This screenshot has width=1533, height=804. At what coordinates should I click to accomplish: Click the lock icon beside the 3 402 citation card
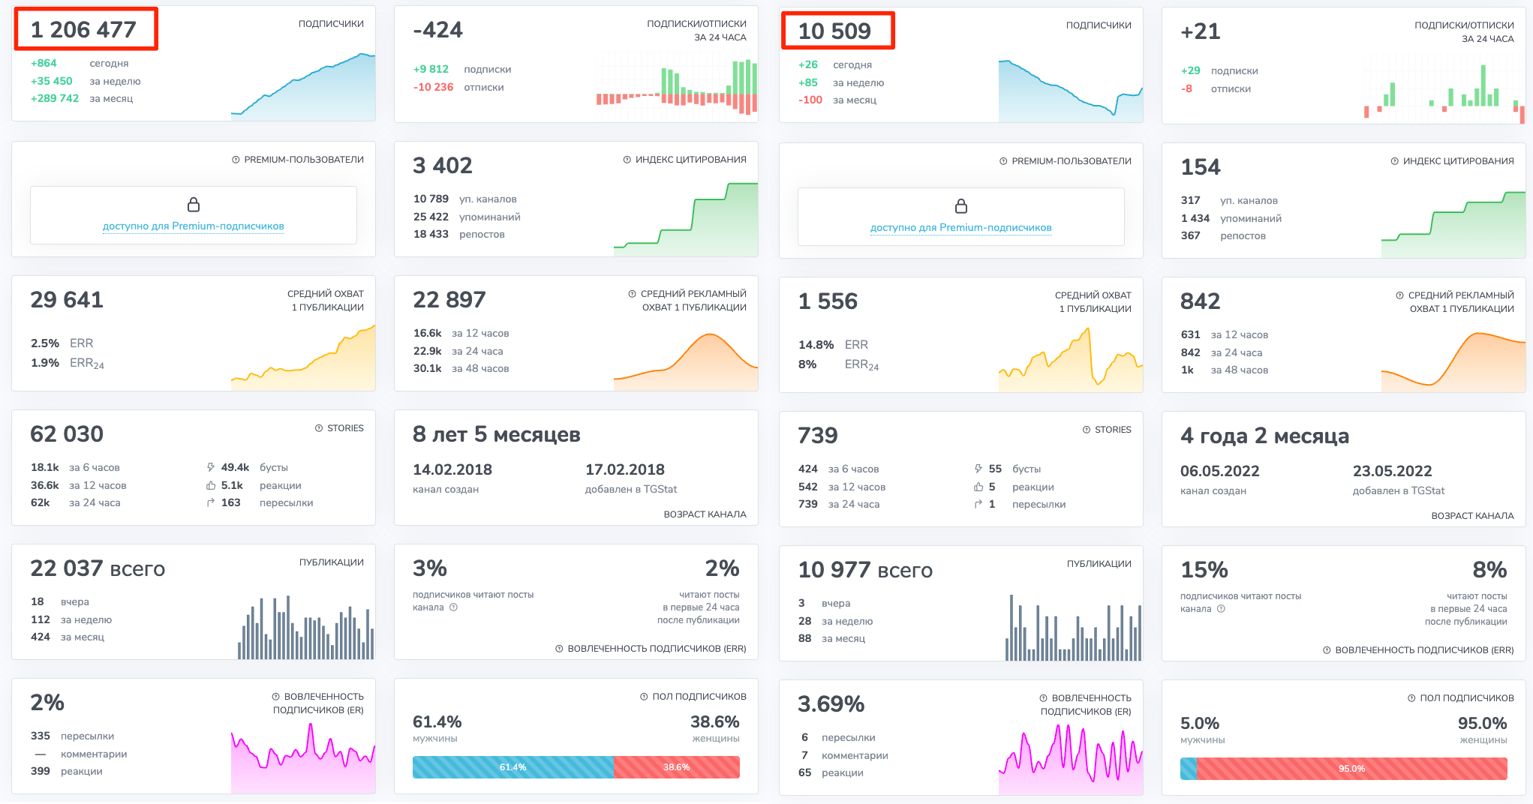click(194, 205)
